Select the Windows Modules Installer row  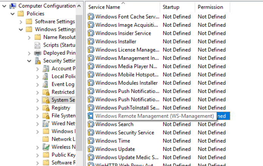[126, 83]
